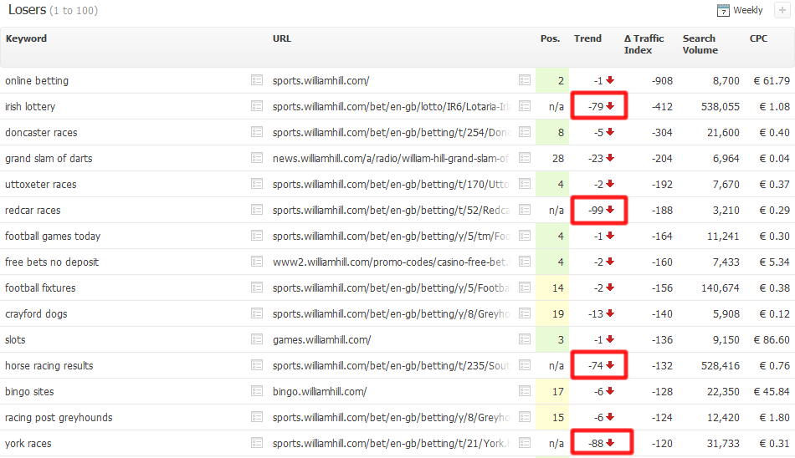795x458 pixels.
Task: Open the horse racing results keyword
Action: click(x=49, y=366)
